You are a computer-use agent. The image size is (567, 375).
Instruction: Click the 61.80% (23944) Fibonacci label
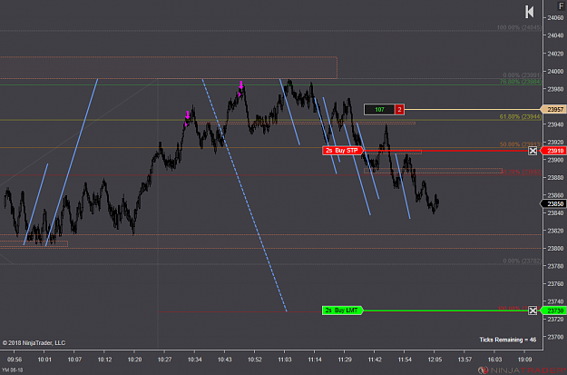tap(521, 116)
